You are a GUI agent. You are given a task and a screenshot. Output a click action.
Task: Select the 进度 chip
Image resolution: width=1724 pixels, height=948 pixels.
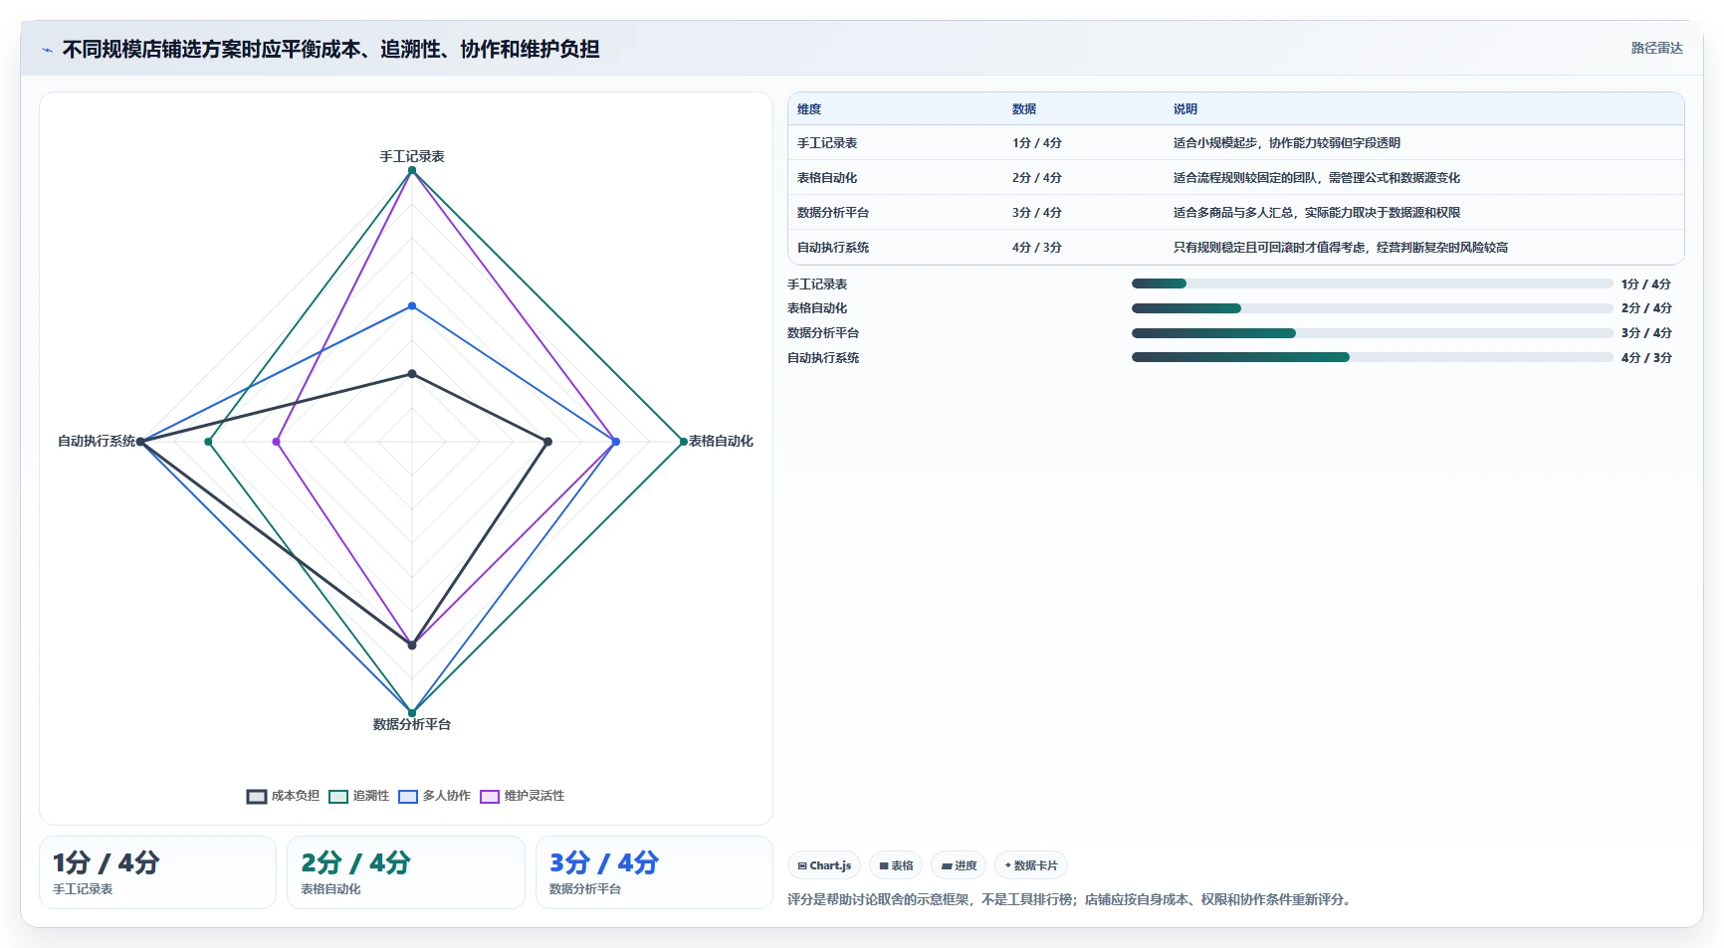(x=959, y=865)
